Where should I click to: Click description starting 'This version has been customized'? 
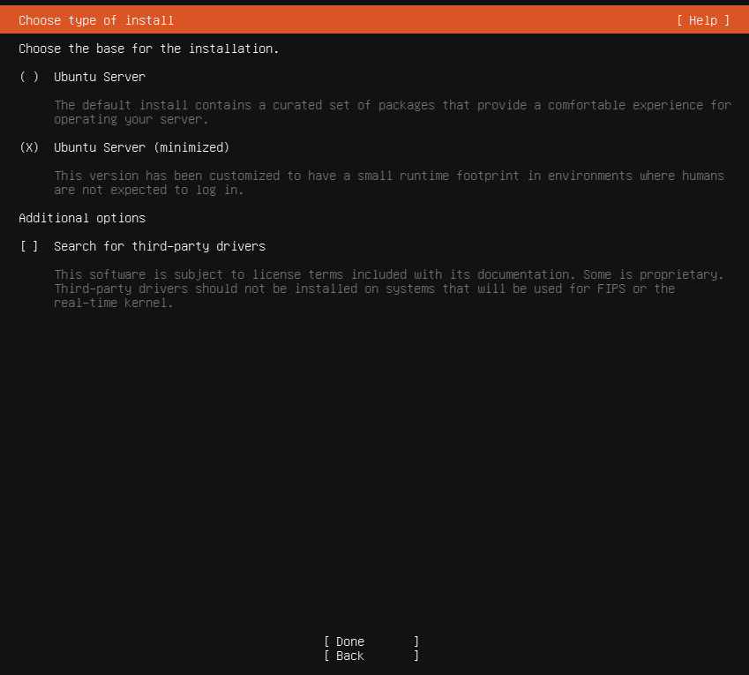pos(389,183)
